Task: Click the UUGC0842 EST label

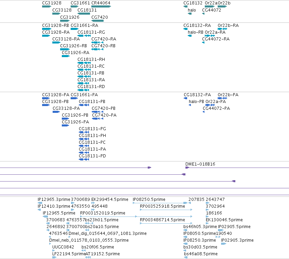Action: (x=63, y=247)
